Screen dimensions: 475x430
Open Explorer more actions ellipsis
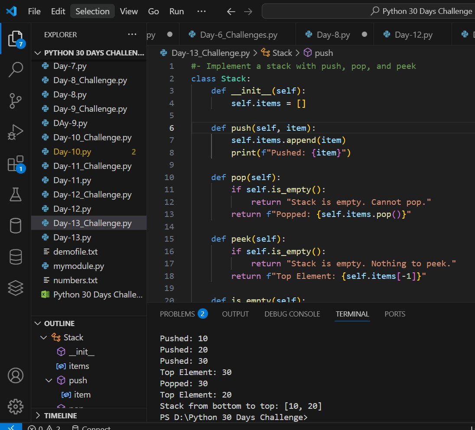point(132,35)
